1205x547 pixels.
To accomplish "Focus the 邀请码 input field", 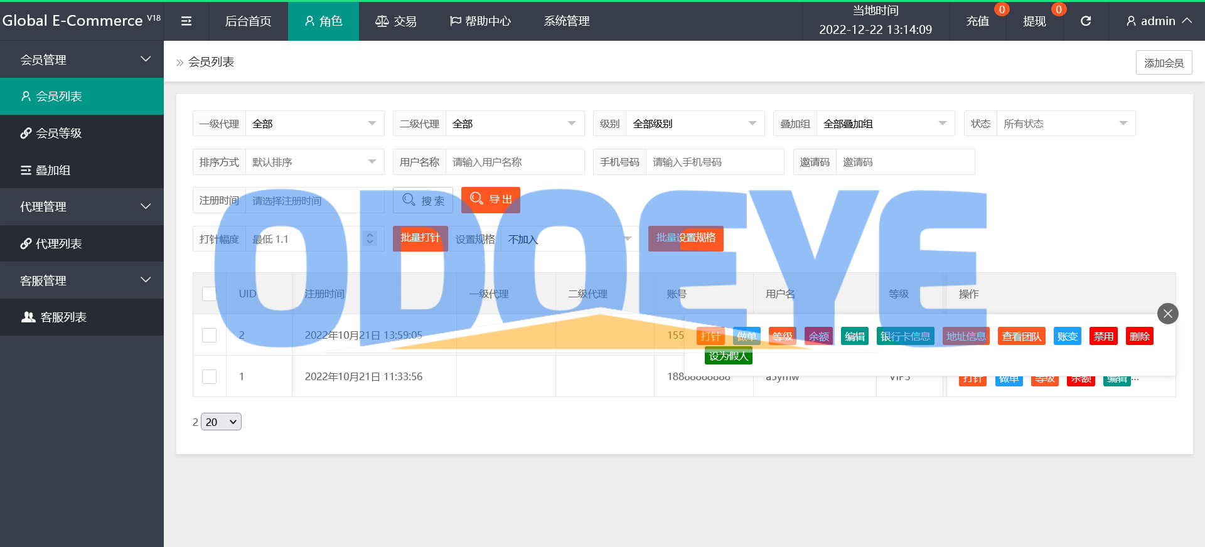I will [905, 162].
